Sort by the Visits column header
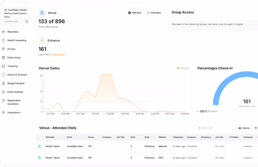Image resolution: width=258 pixels, height=167 pixels. tap(133, 137)
